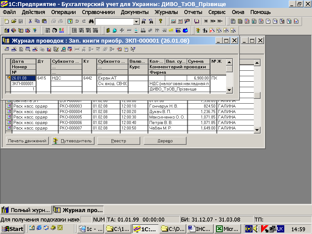Click the Cut scissors icon
This screenshot has height=234, width=312.
(30, 21)
